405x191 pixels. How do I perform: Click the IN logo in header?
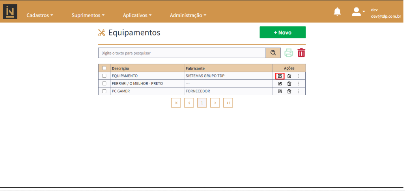(x=10, y=11)
